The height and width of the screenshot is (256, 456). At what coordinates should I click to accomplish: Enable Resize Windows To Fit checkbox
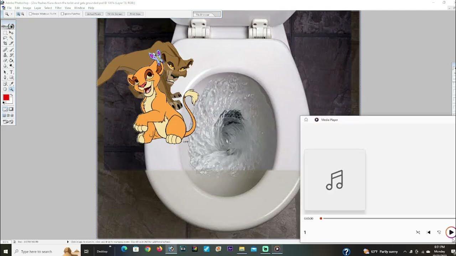pos(30,14)
